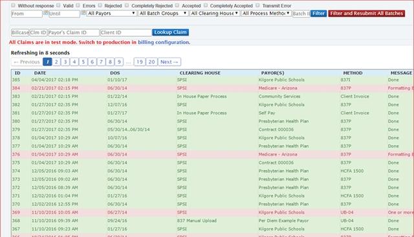This screenshot has width=414, height=237.
Task: Focus the Payor's Claim ID field
Action: pyautogui.click(x=74, y=32)
